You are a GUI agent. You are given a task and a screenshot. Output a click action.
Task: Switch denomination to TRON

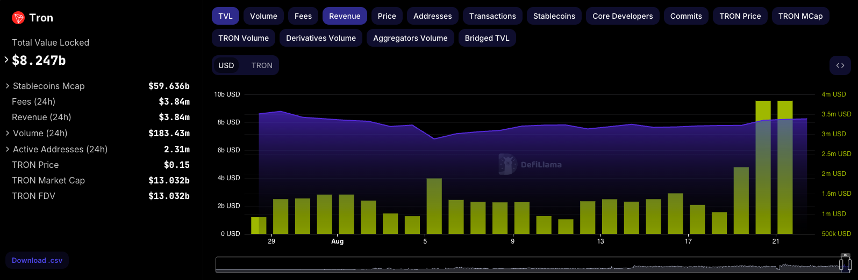coord(262,65)
